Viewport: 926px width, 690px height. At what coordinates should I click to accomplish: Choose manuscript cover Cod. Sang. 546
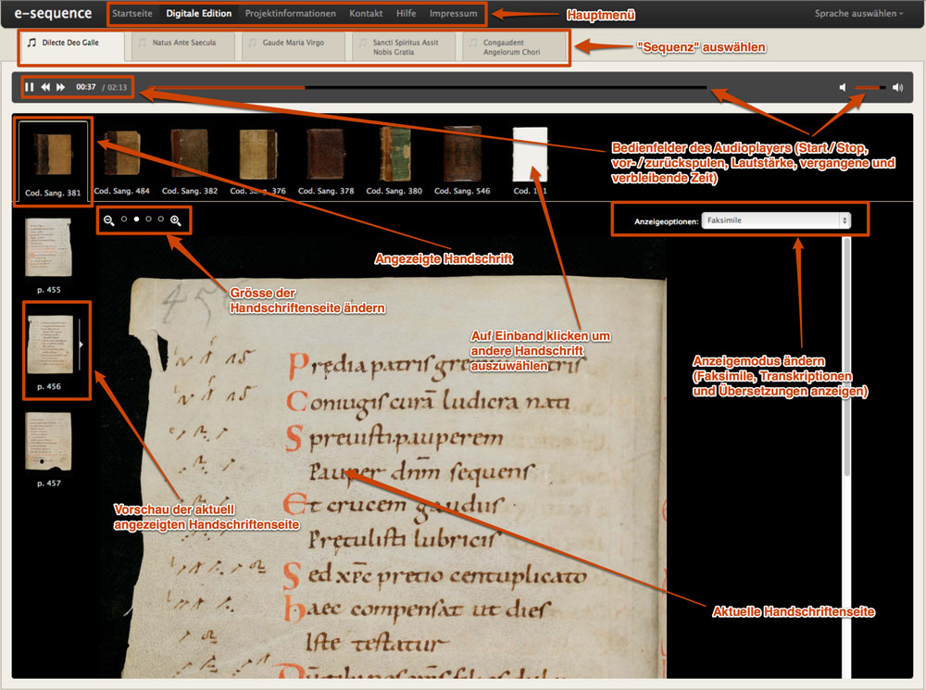tap(462, 154)
